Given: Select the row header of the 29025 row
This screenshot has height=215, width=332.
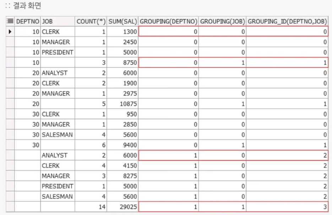Looking at the screenshot, I should 10,207.
